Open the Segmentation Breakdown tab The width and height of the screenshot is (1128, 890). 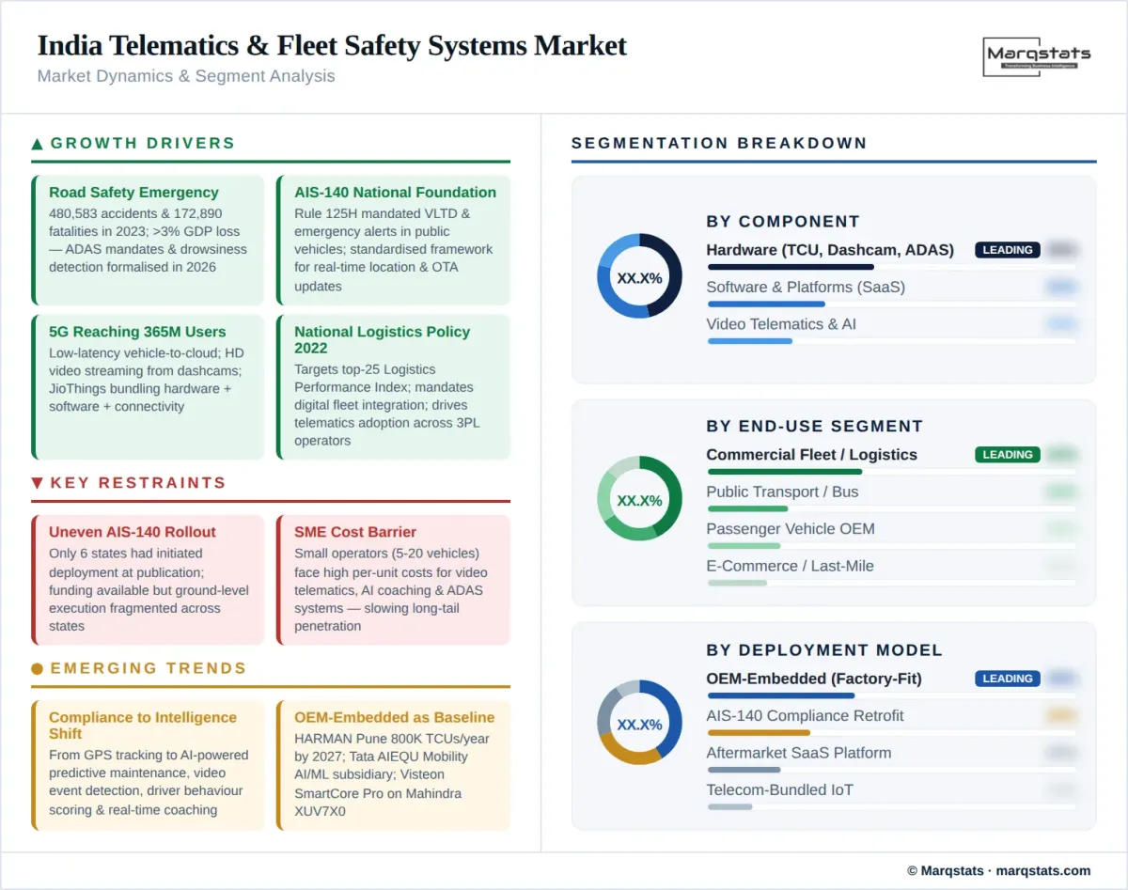[719, 143]
